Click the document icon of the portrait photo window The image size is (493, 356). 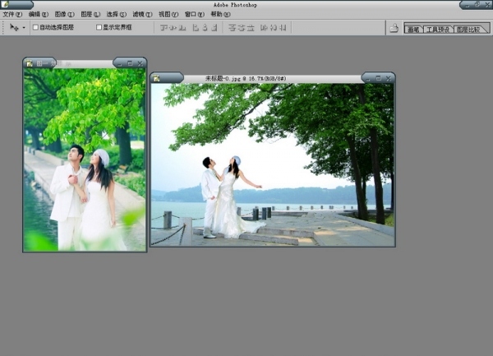[30, 63]
